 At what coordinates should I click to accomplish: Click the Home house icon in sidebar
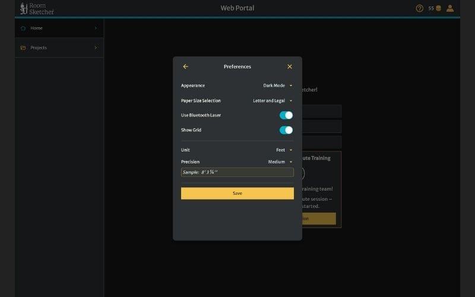tap(23, 28)
